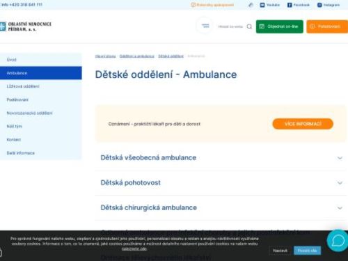Open the cookie information link in banner

(x=134, y=248)
